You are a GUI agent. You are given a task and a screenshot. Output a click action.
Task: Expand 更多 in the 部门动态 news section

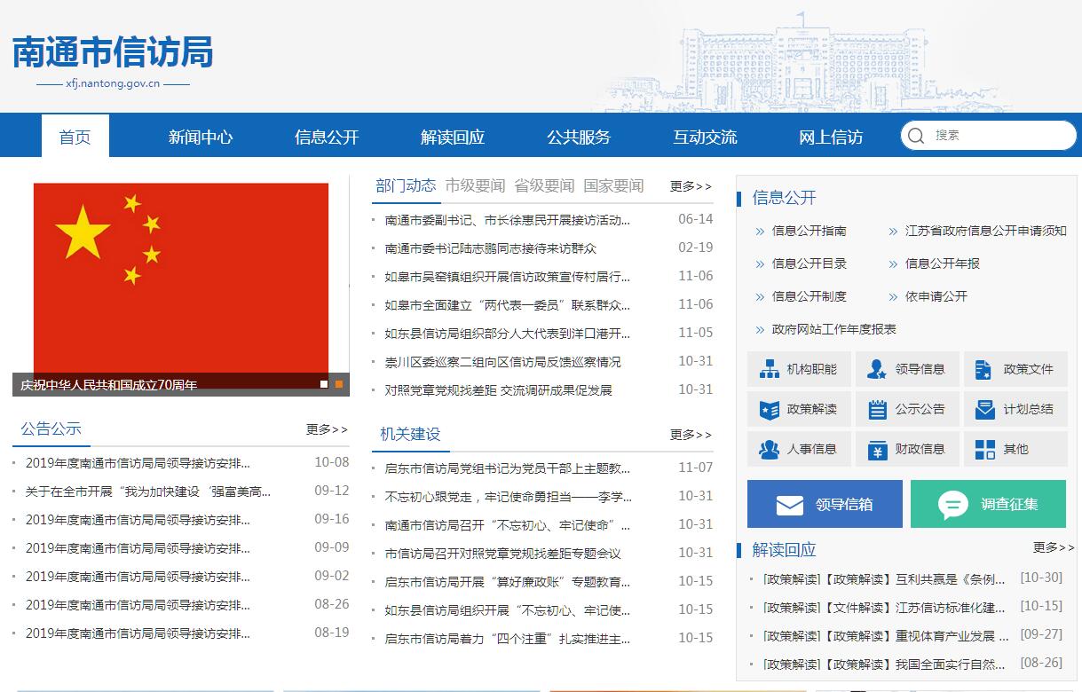(691, 186)
